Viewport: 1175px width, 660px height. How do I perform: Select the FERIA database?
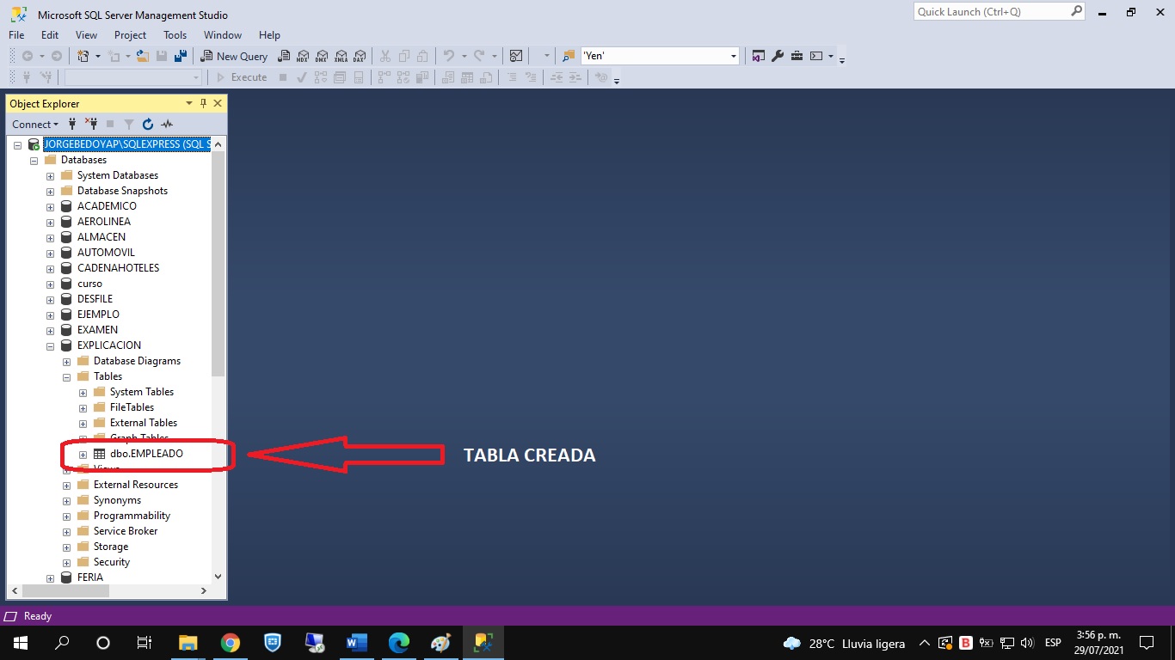coord(90,577)
